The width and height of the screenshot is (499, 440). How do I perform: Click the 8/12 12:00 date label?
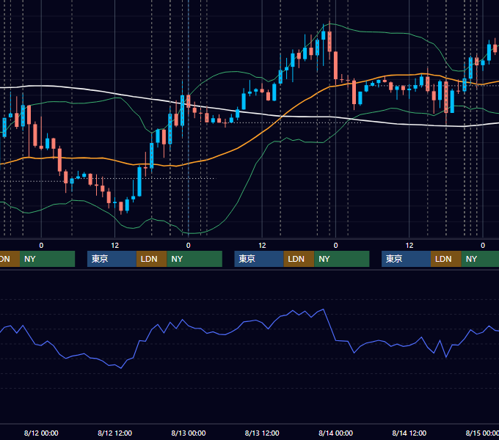coord(114,433)
